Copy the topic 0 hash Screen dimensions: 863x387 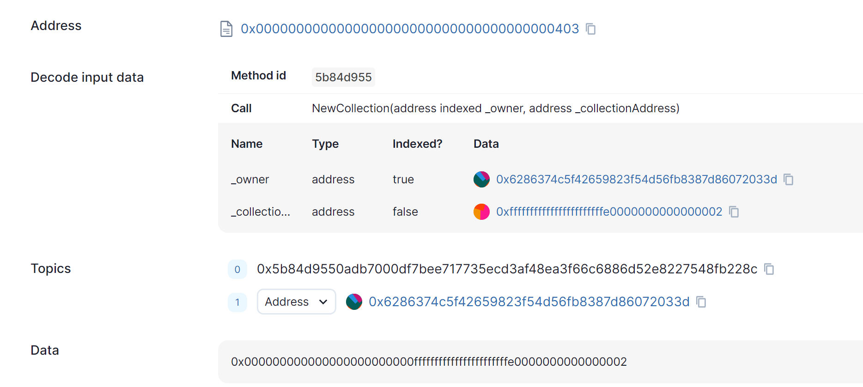(769, 269)
